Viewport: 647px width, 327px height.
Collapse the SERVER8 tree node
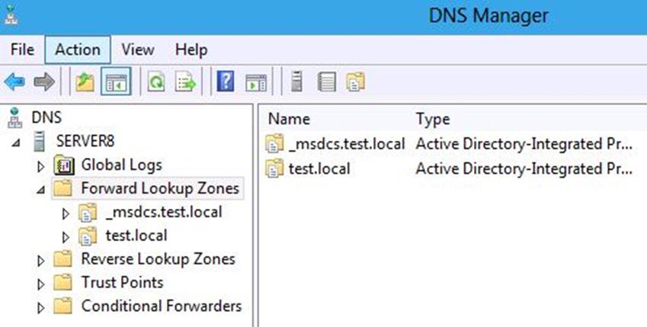[16, 143]
